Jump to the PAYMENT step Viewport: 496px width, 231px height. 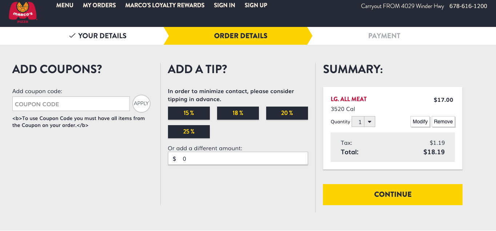pyautogui.click(x=384, y=36)
